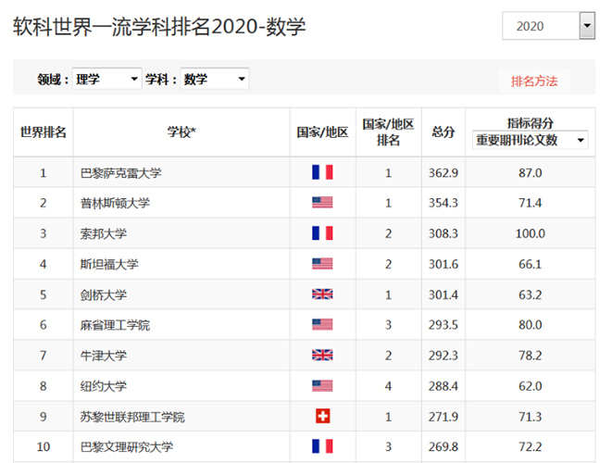Open the 领域 理学 dropdown
This screenshot has height=463, width=612.
(x=106, y=79)
